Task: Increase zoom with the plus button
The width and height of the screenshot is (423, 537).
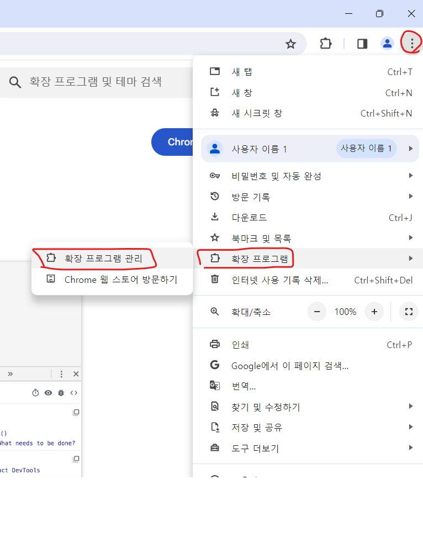Action: [374, 312]
